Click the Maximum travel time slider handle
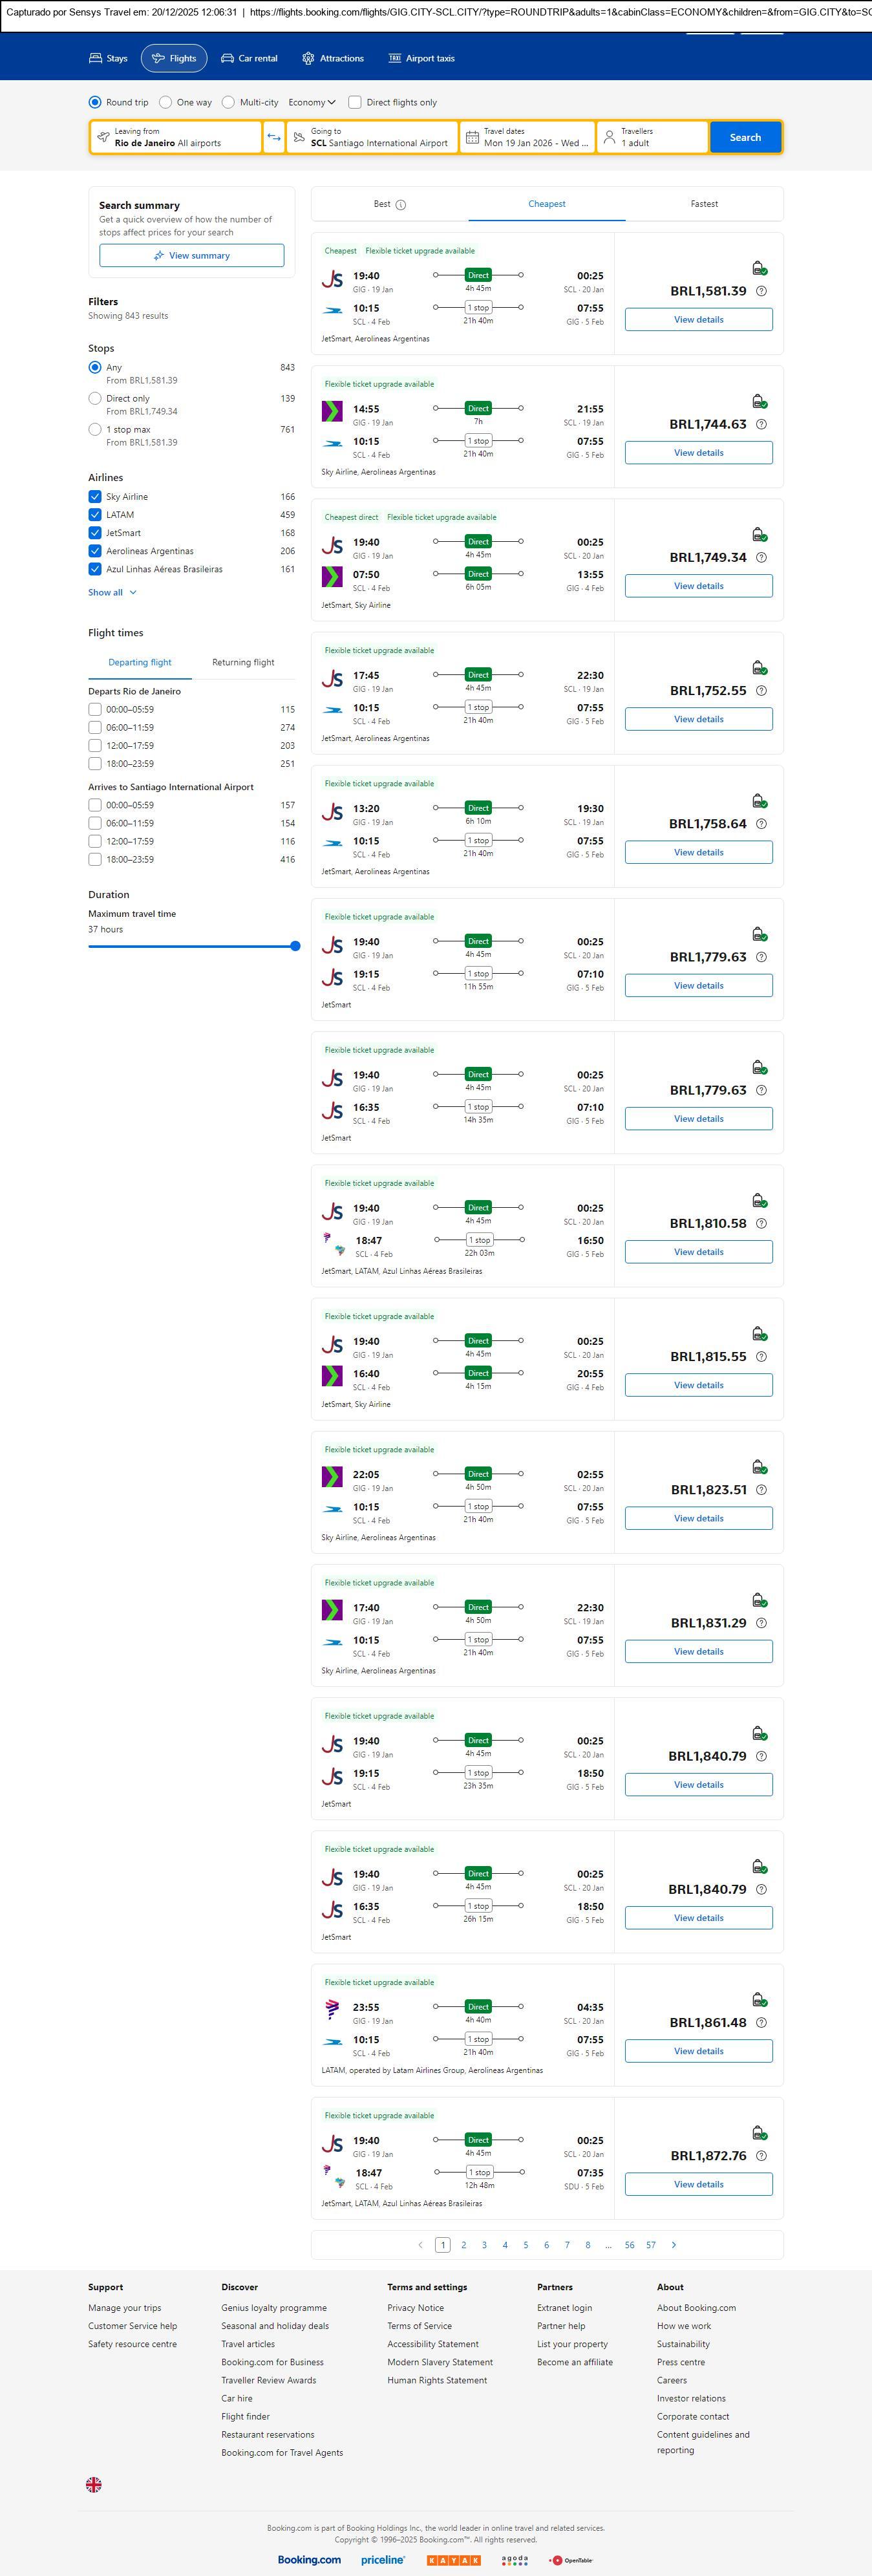The height and width of the screenshot is (2576, 872). (295, 946)
